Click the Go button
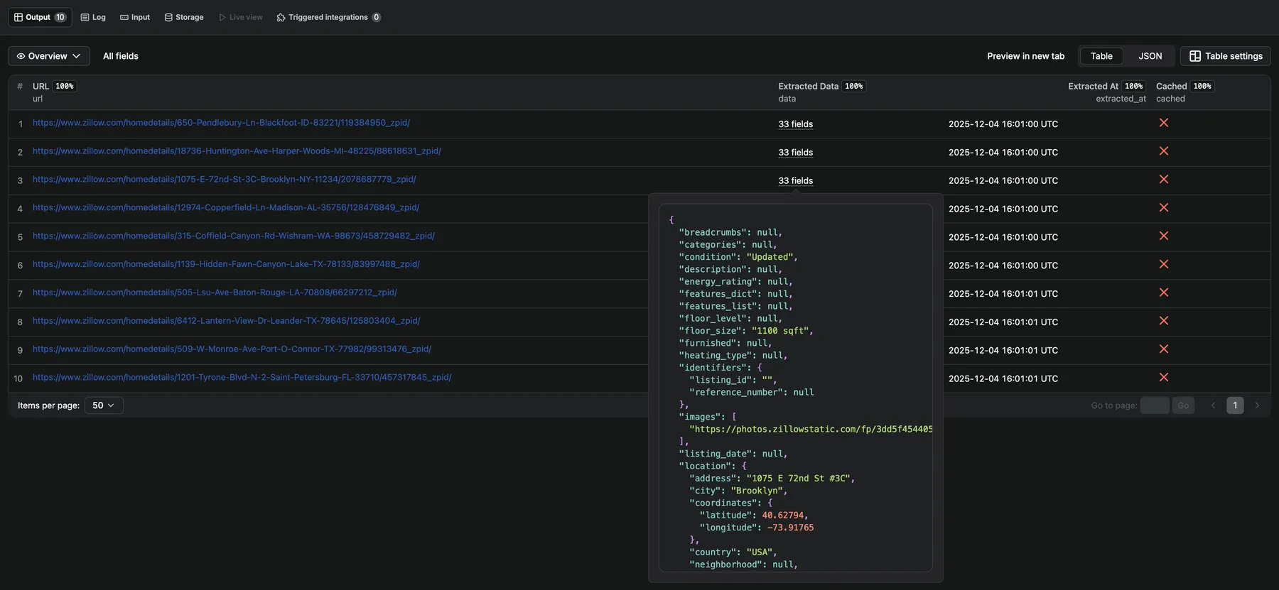This screenshot has width=1279, height=590. pyautogui.click(x=1183, y=405)
